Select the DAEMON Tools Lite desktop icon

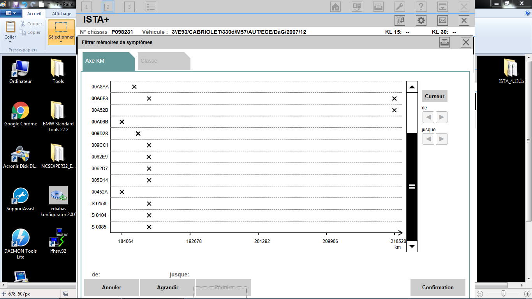20,244
